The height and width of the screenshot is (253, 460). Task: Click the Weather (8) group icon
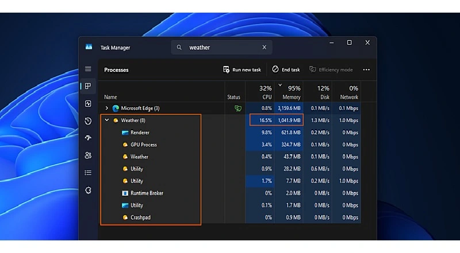(x=116, y=120)
